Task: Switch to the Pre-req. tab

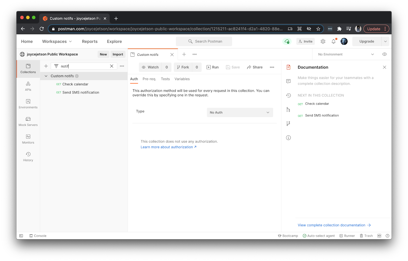Action: coord(149,79)
